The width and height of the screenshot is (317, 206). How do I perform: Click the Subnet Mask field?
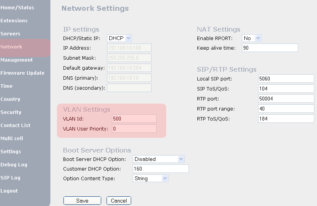click(x=129, y=58)
